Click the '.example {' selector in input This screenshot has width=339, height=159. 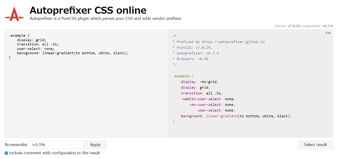tap(19, 36)
